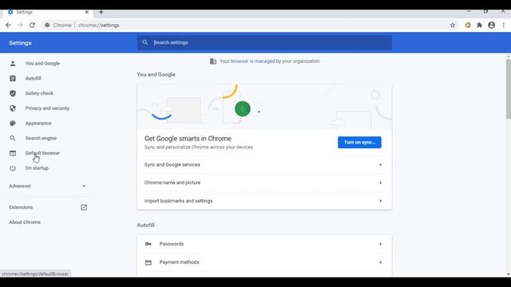
Task: Click the vertical scrollbar thumb
Action: tap(509, 88)
